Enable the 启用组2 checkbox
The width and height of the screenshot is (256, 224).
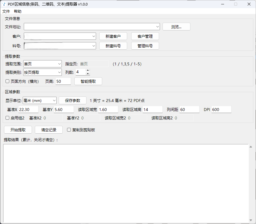pyautogui.click(x=7, y=118)
